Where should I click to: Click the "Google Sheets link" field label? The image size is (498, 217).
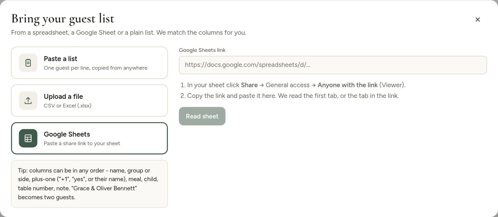pyautogui.click(x=202, y=50)
